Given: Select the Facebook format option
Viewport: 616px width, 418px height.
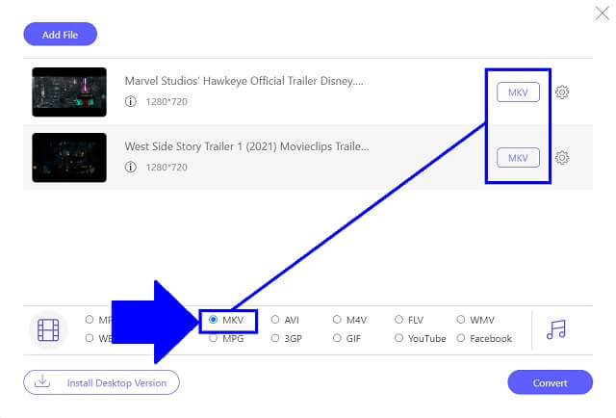Looking at the screenshot, I should [x=484, y=338].
